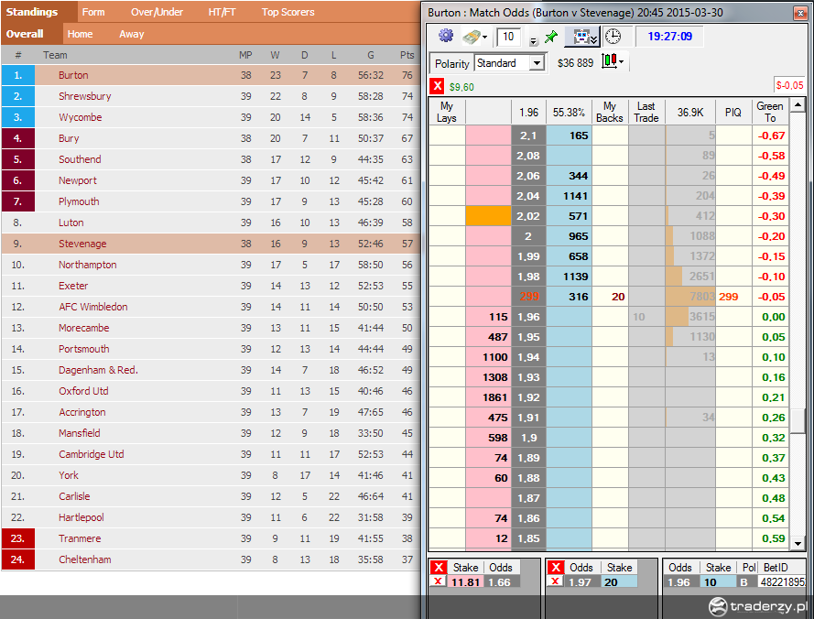814x619 pixels.
Task: Click the 55.38% header cell
Action: (569, 112)
